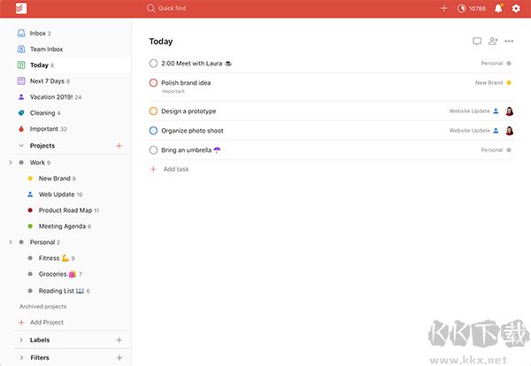Screen dimensions: 531x366
Task: Open the Next 7 Days view
Action: pos(72,80)
